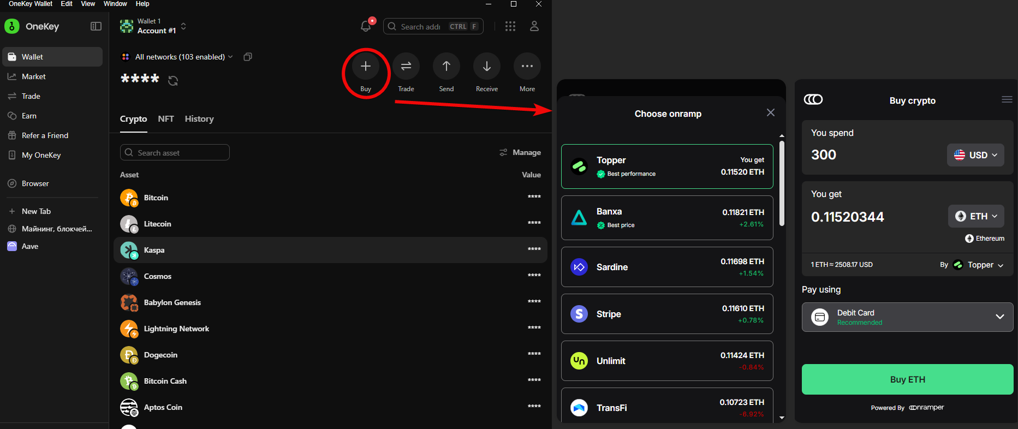Click the Babylon Genesis icon
The height and width of the screenshot is (429, 1018).
[129, 302]
